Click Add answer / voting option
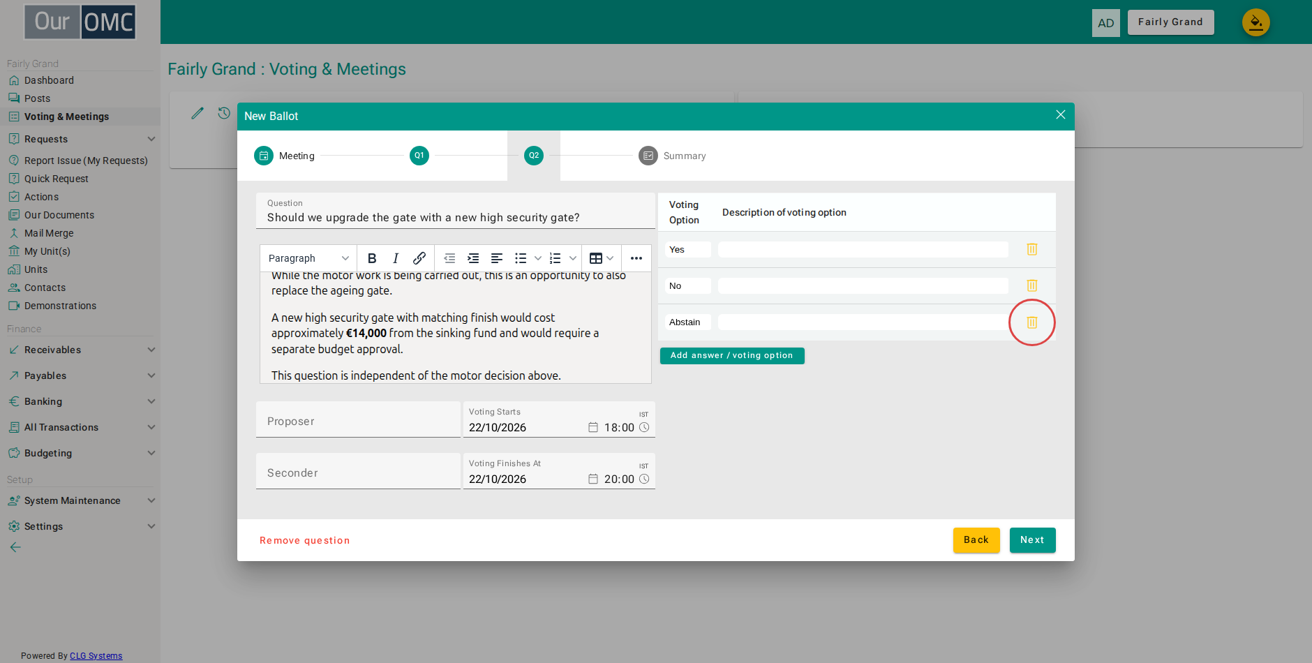Image resolution: width=1312 pixels, height=663 pixels. [732, 356]
